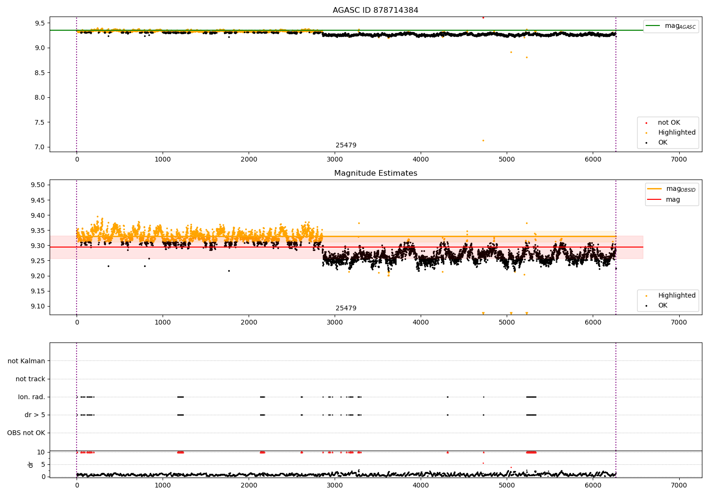
Task: Click the title 'AGASC ID 878714384'
Action: tap(375, 10)
